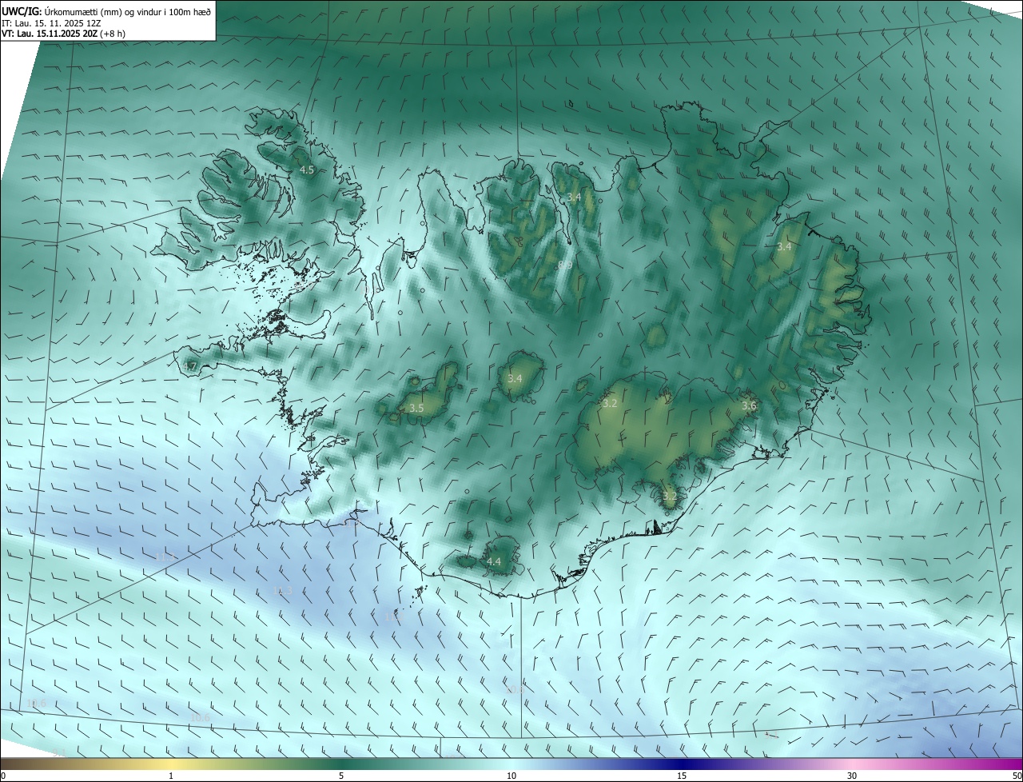The height and width of the screenshot is (782, 1023).
Task: Click the 4.7 value on Snæfellsnes peninsula
Action: coord(190,367)
